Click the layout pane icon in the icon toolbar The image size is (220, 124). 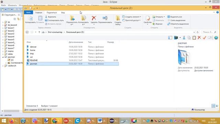coord(170,38)
